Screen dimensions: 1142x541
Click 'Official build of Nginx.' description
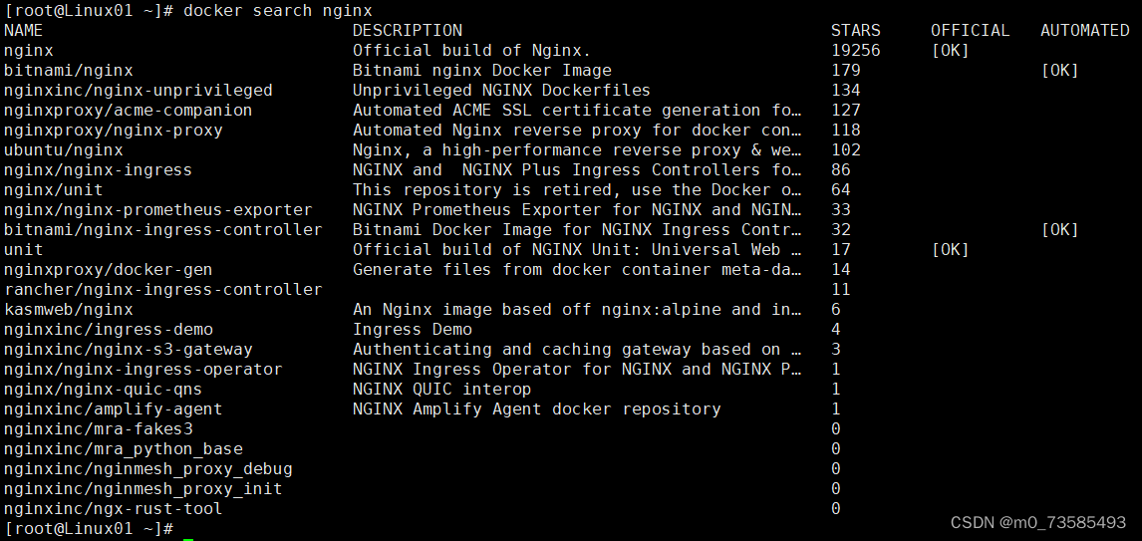[471, 51]
